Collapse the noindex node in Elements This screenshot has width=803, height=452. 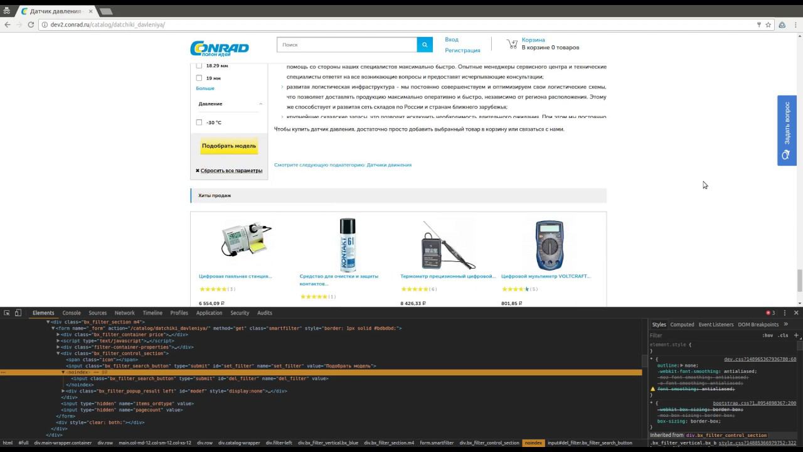pyautogui.click(x=63, y=372)
